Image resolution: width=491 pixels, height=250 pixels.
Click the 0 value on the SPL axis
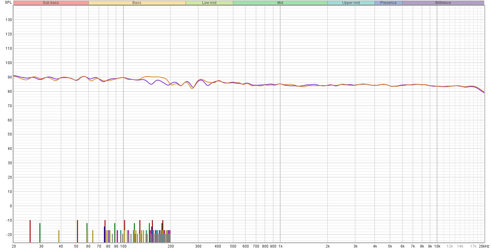point(11,206)
